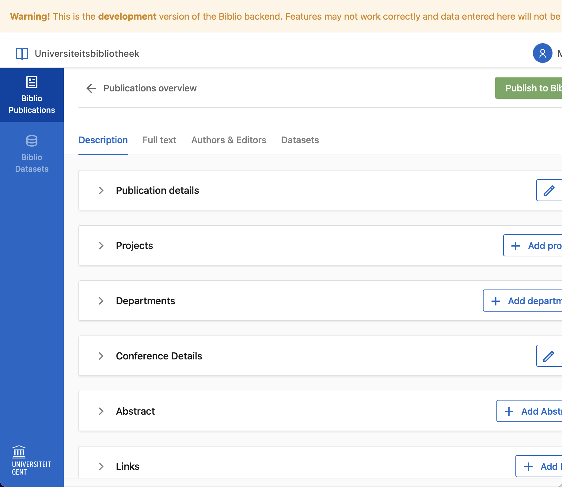Expand the Departments section
This screenshot has height=487, width=562.
(x=101, y=301)
